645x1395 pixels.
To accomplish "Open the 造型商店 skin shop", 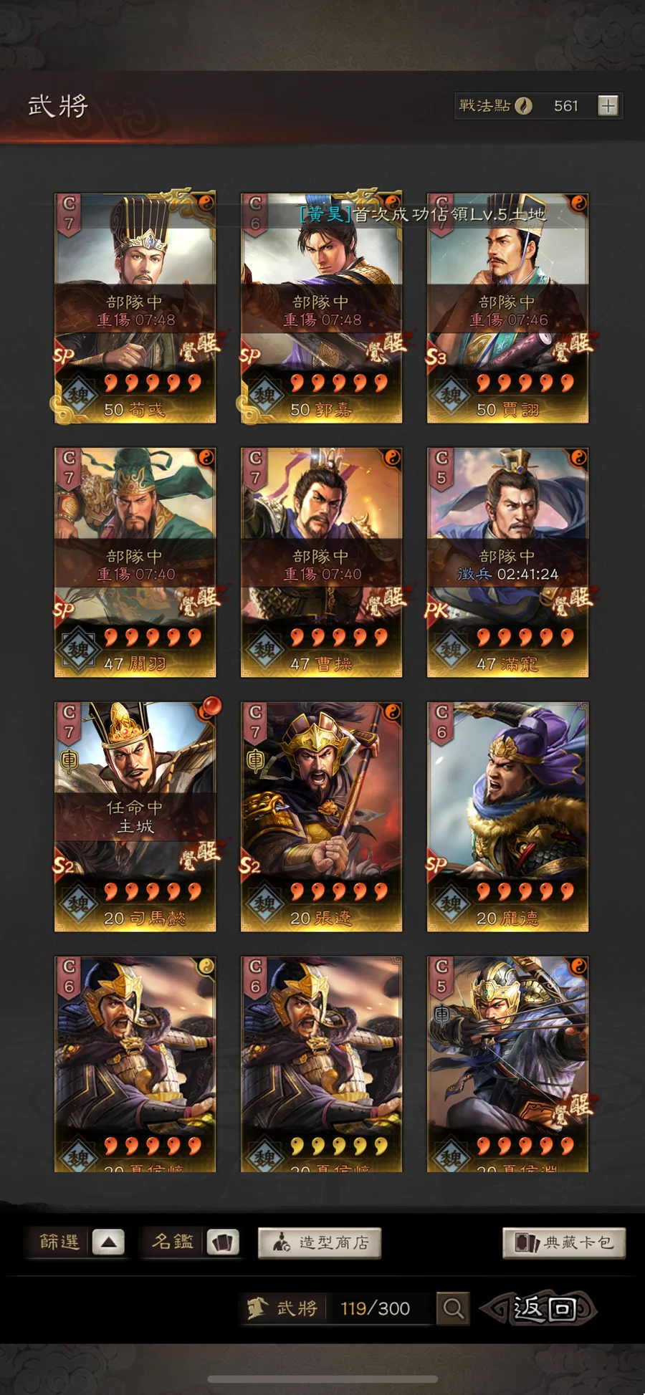I will coord(320,1242).
